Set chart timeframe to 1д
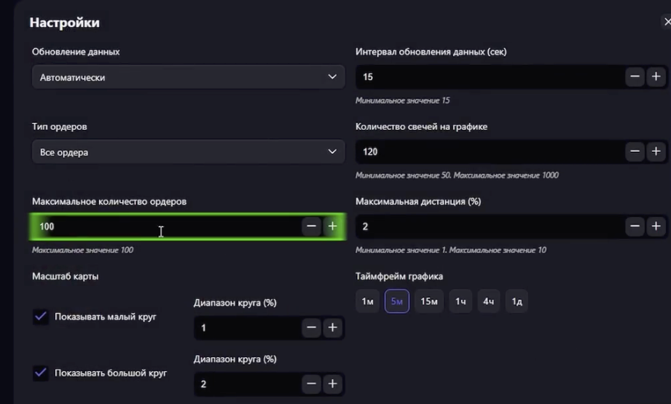The image size is (671, 404). [x=517, y=301]
